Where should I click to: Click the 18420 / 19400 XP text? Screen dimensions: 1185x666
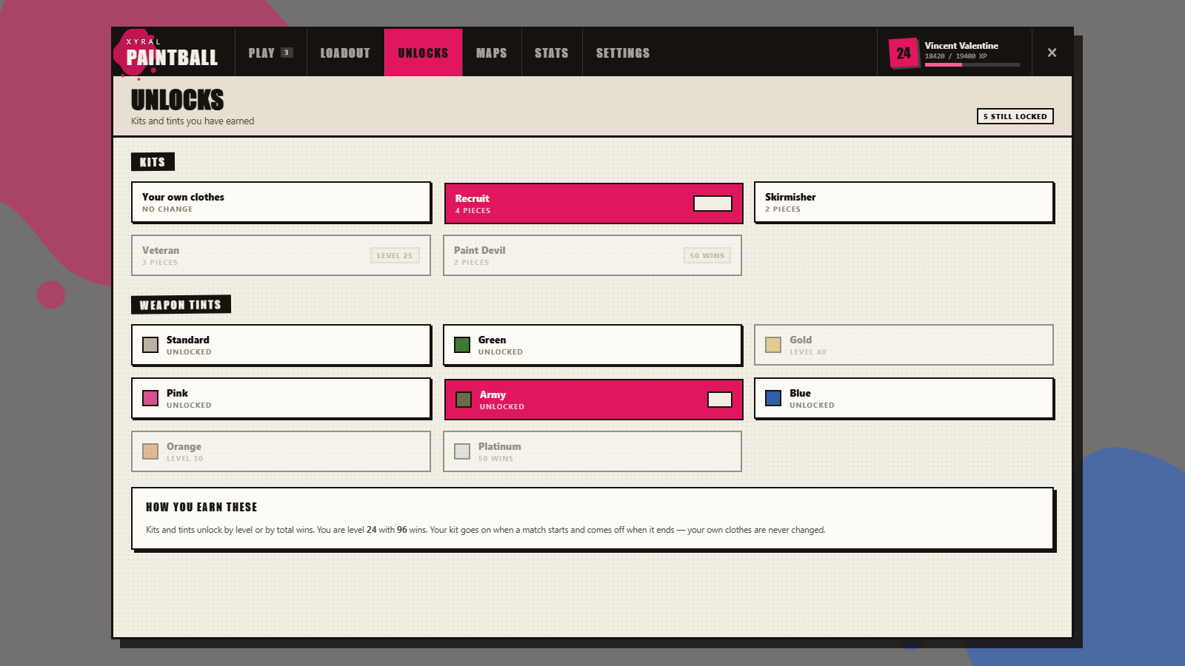(x=955, y=56)
